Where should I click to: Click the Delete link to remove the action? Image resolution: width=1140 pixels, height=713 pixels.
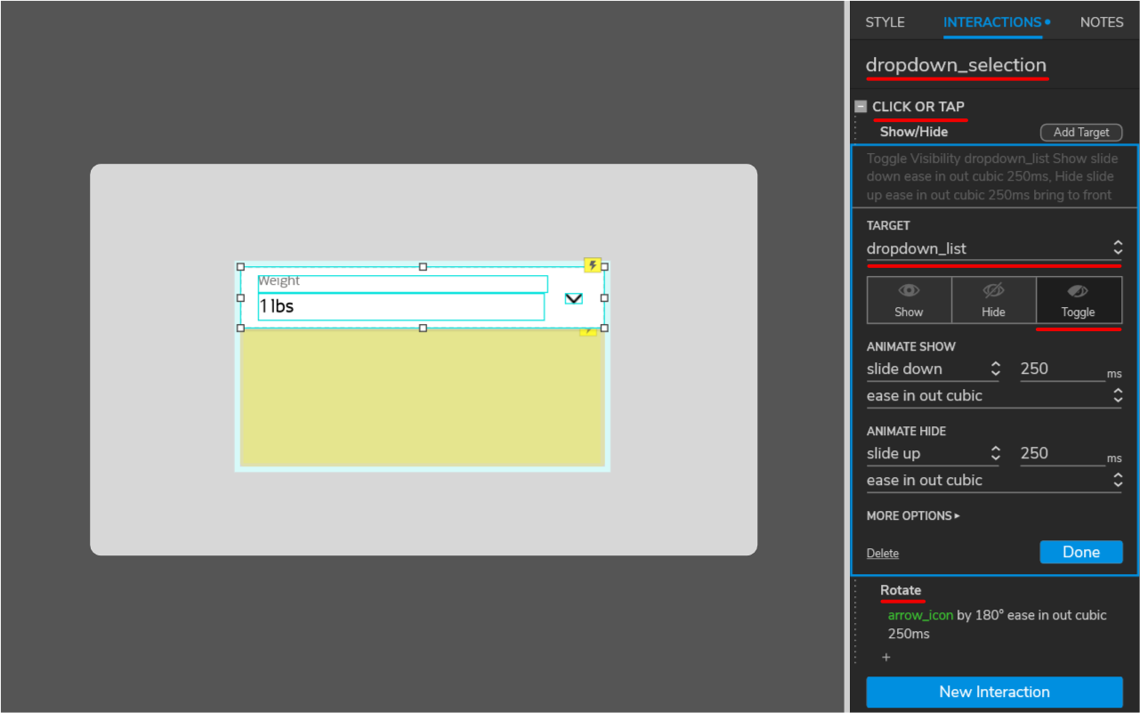click(882, 553)
